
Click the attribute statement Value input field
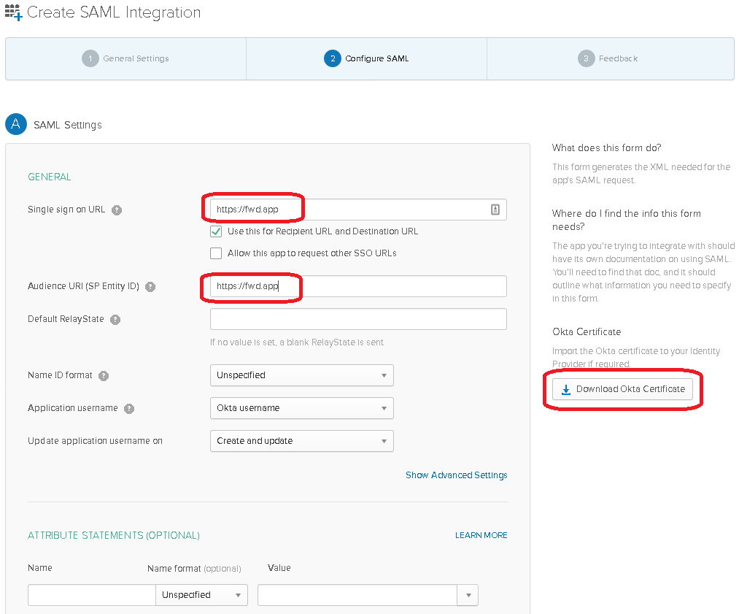357,595
